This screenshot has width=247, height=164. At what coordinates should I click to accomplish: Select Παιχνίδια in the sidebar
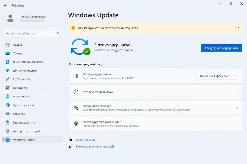(x=33, y=114)
